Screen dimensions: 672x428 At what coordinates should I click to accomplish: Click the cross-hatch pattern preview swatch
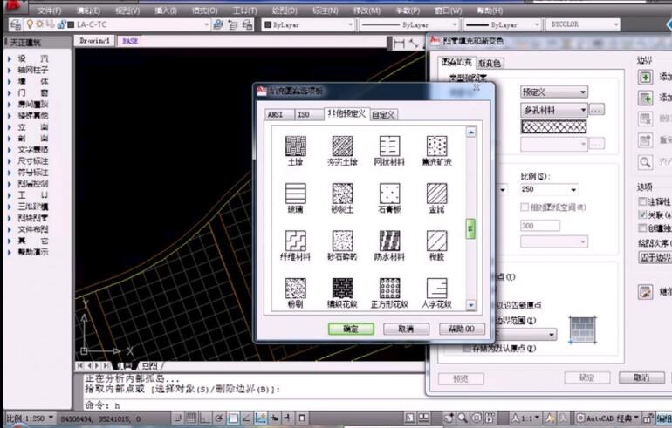click(553, 126)
